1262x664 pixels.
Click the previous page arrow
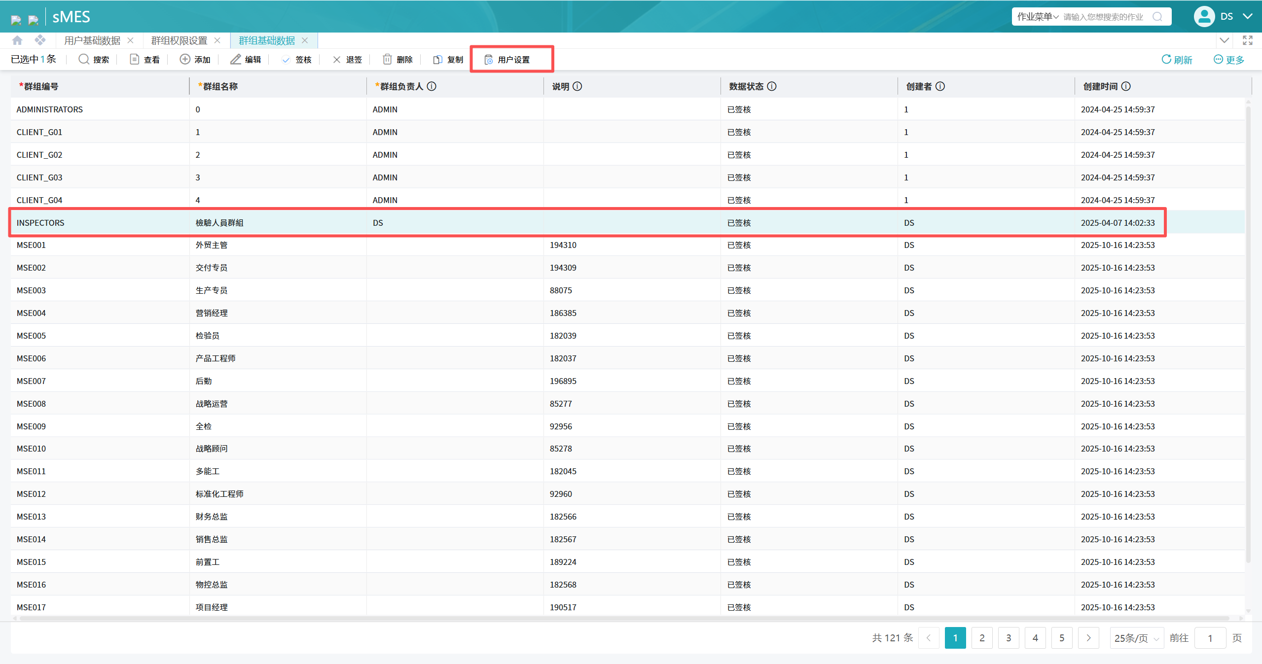(929, 638)
